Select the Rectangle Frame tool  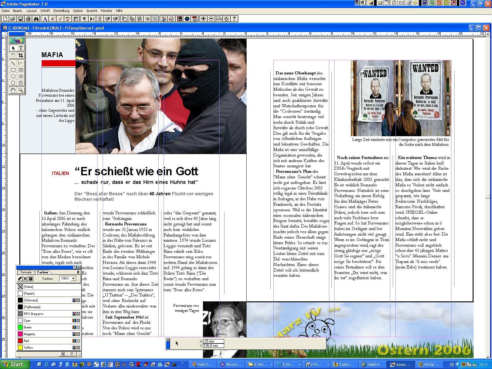pyautogui.click(x=21, y=70)
